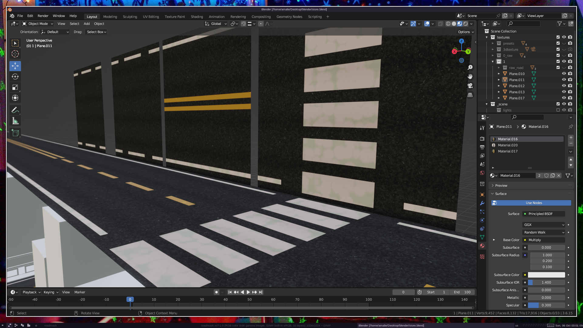The width and height of the screenshot is (583, 328).
Task: Hide Plane.012 in the outliner
Action: [x=564, y=86]
